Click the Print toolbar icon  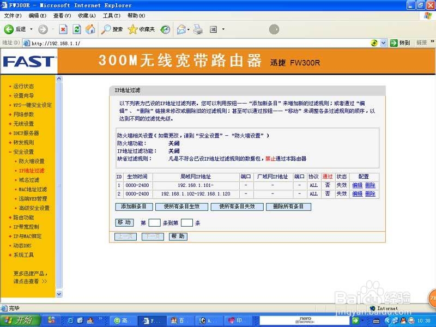tap(198, 29)
